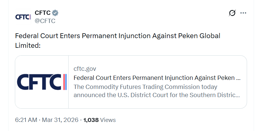
Task: Click the red and blue bars in card logo
Action: click(x=65, y=82)
